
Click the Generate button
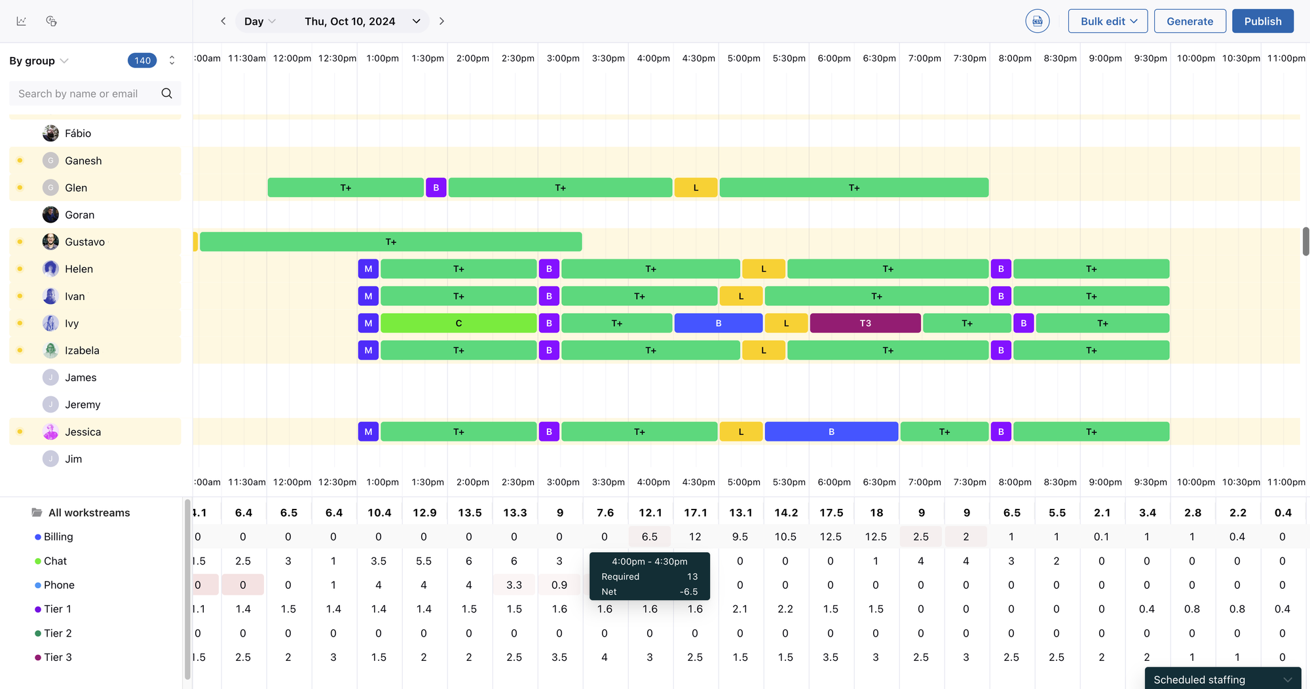tap(1189, 21)
